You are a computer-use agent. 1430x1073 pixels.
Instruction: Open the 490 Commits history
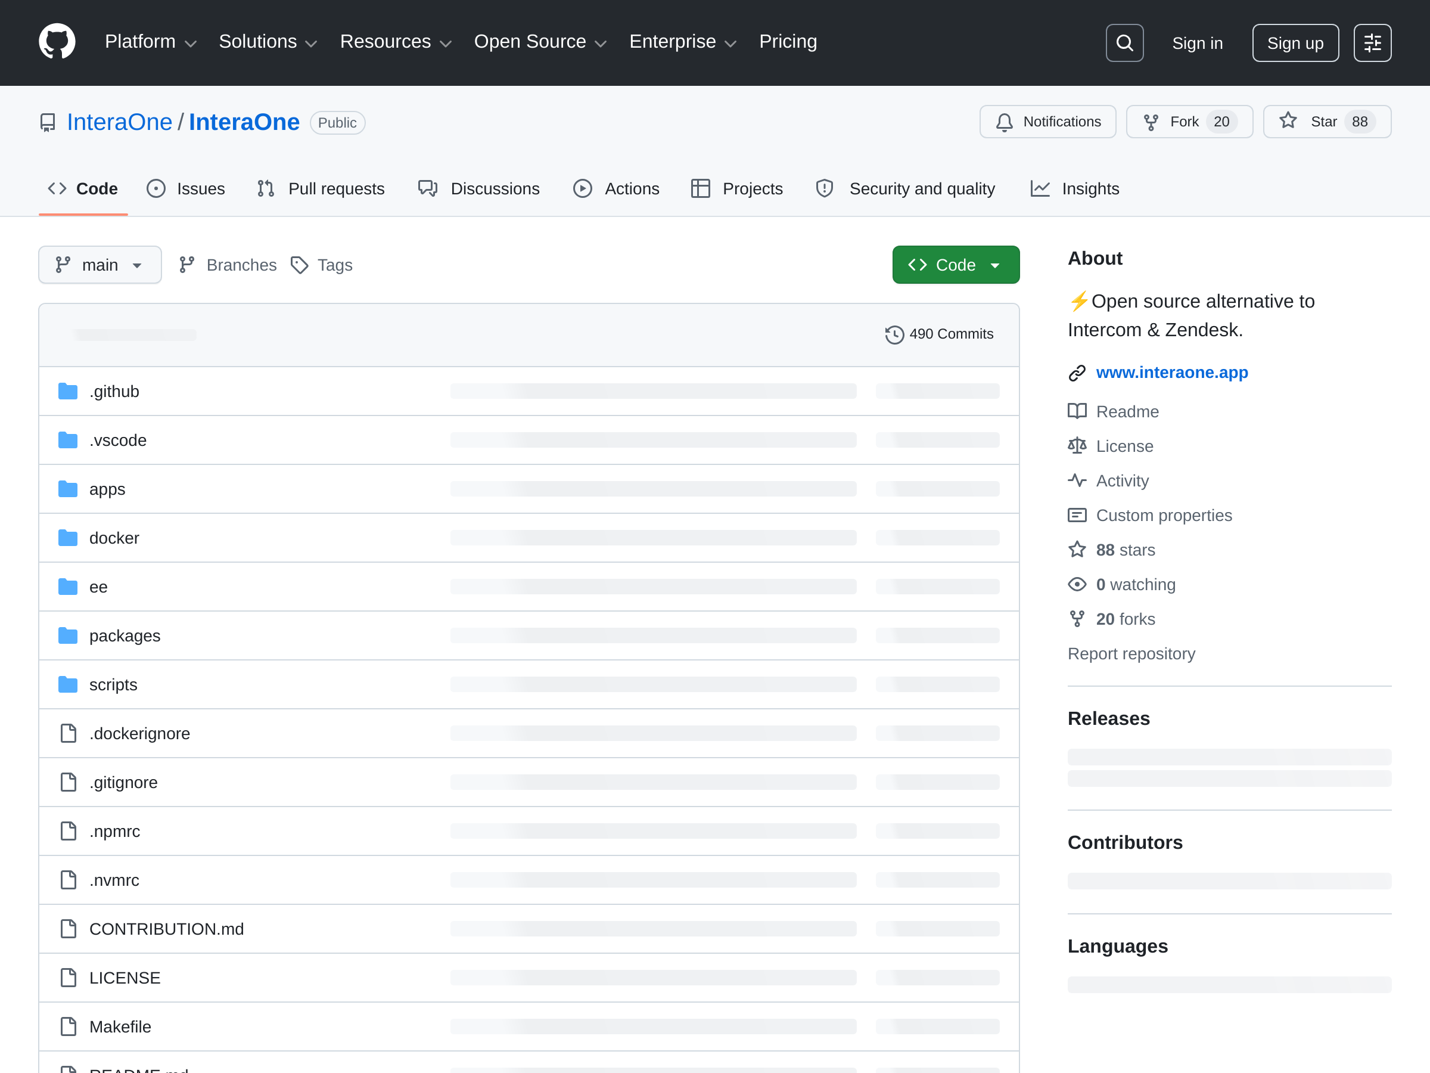pos(939,334)
